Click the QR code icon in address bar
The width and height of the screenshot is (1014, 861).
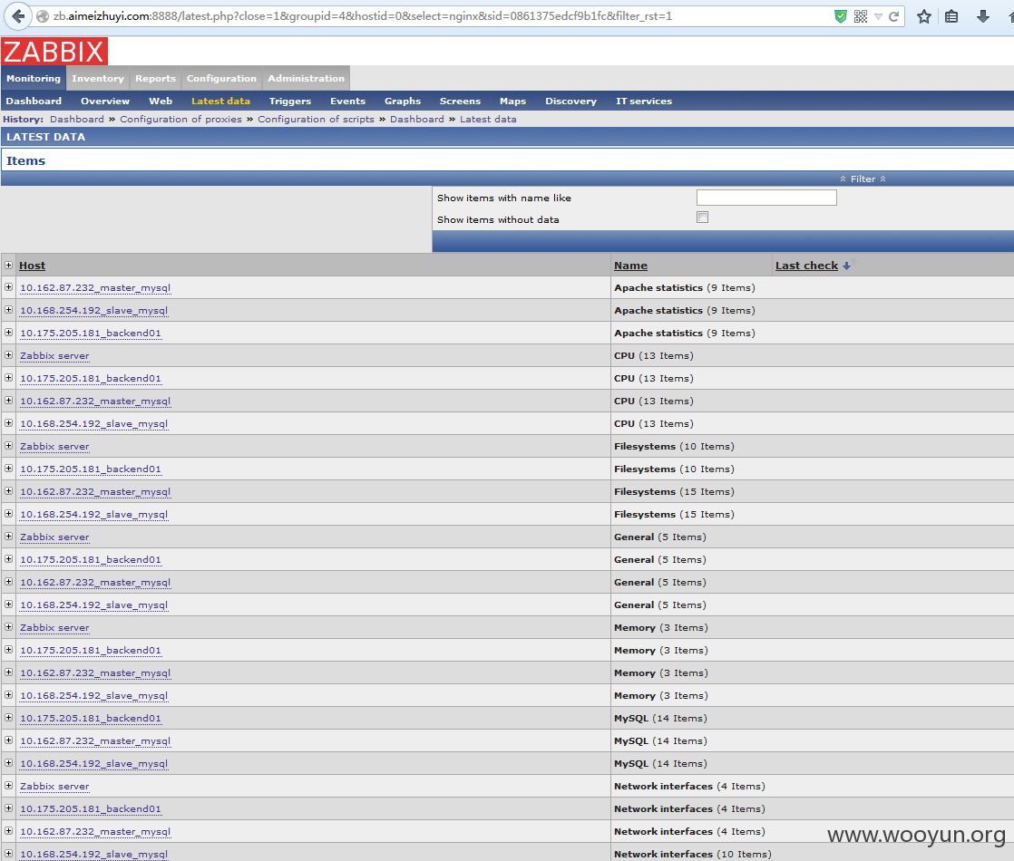pyautogui.click(x=860, y=16)
